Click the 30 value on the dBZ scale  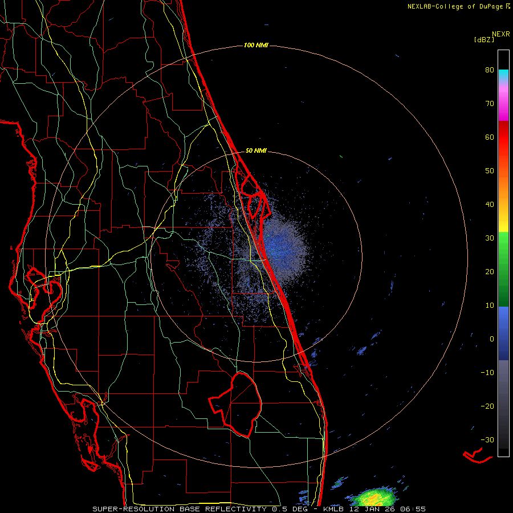pyautogui.click(x=490, y=238)
